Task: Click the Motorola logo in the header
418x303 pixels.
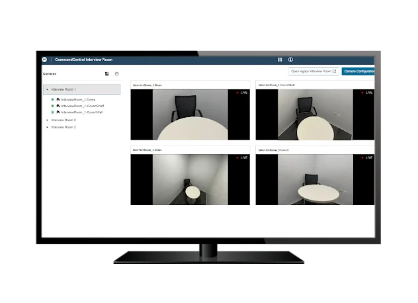Action: [x=45, y=60]
